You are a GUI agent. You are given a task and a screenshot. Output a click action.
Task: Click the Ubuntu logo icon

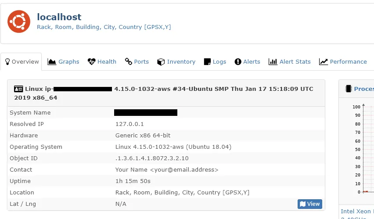[18, 21]
